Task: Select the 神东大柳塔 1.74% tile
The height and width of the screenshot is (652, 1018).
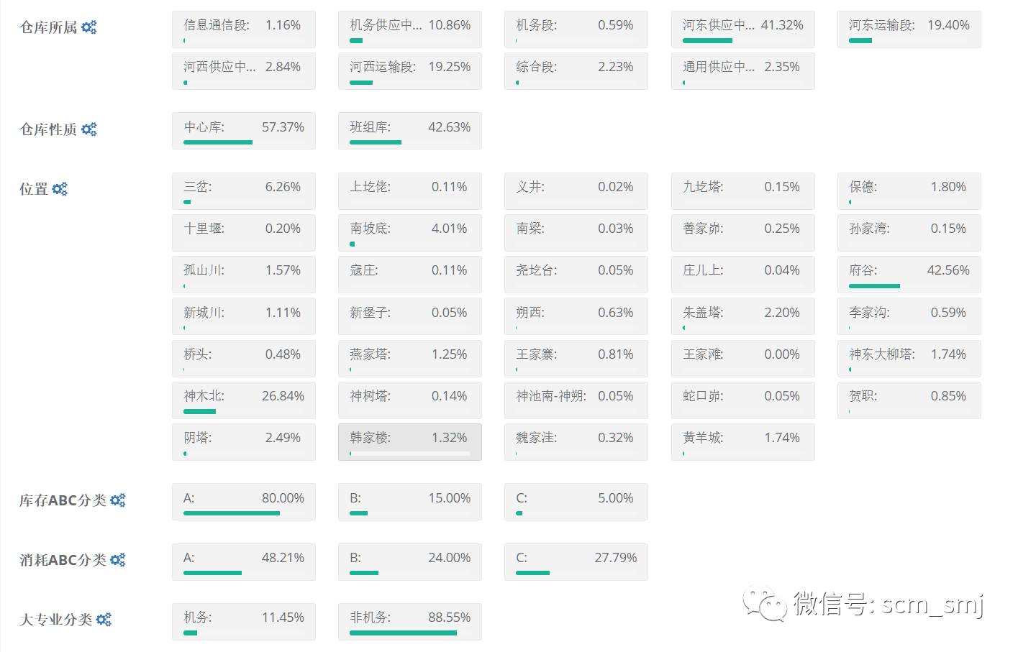Action: click(x=909, y=358)
